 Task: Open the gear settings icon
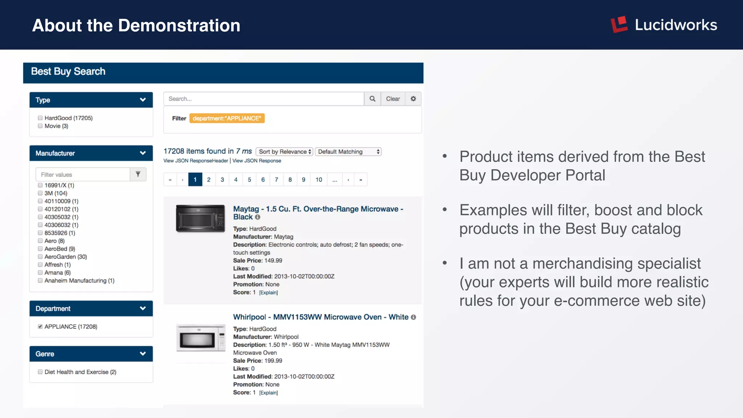(413, 99)
